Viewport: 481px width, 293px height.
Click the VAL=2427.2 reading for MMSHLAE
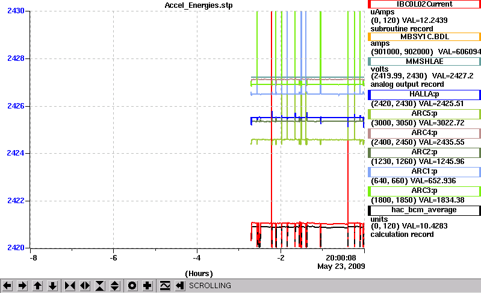click(x=453, y=76)
